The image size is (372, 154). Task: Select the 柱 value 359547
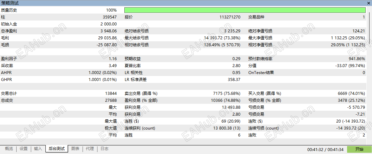click(110, 17)
